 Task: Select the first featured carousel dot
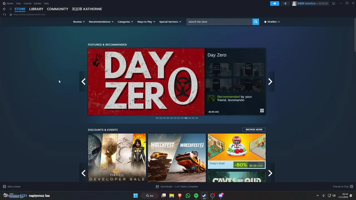pos(157,118)
